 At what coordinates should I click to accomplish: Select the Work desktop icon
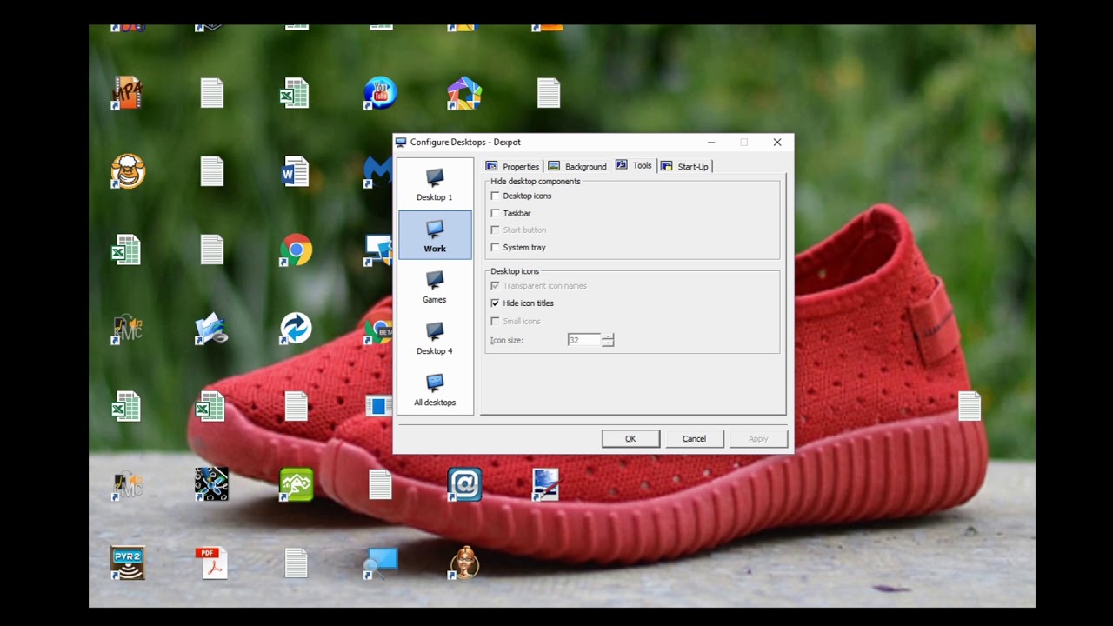tap(435, 235)
